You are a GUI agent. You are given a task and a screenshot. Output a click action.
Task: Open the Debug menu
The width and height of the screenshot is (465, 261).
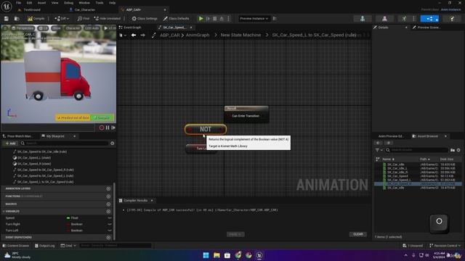[68, 3]
